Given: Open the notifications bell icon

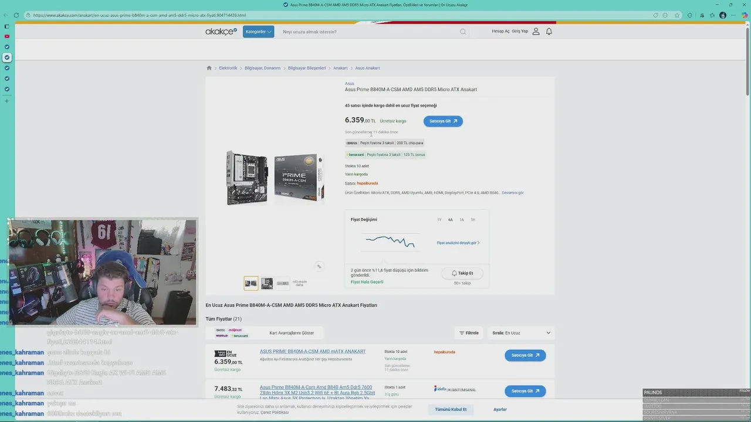Looking at the screenshot, I should pos(549,31).
